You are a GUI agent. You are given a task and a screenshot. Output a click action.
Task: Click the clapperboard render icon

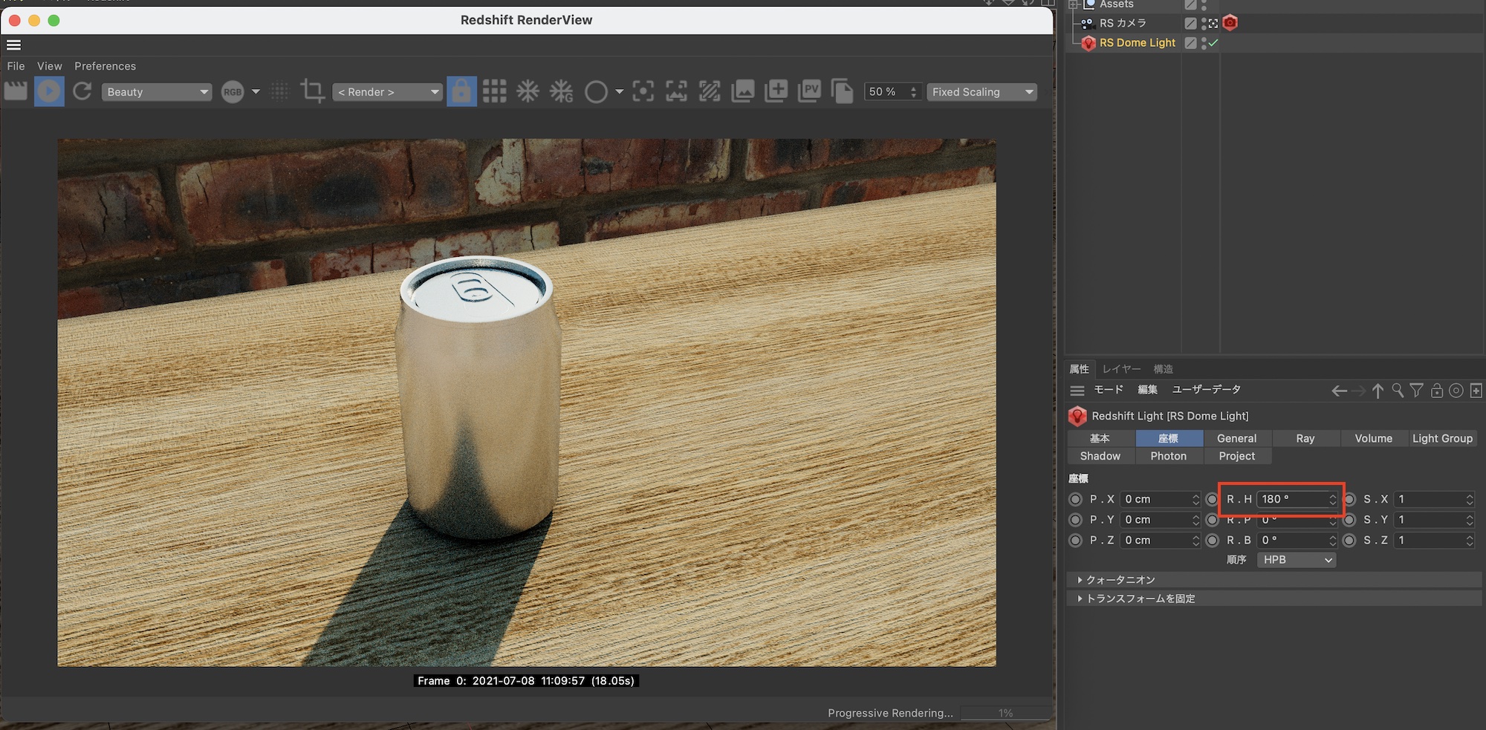(16, 91)
